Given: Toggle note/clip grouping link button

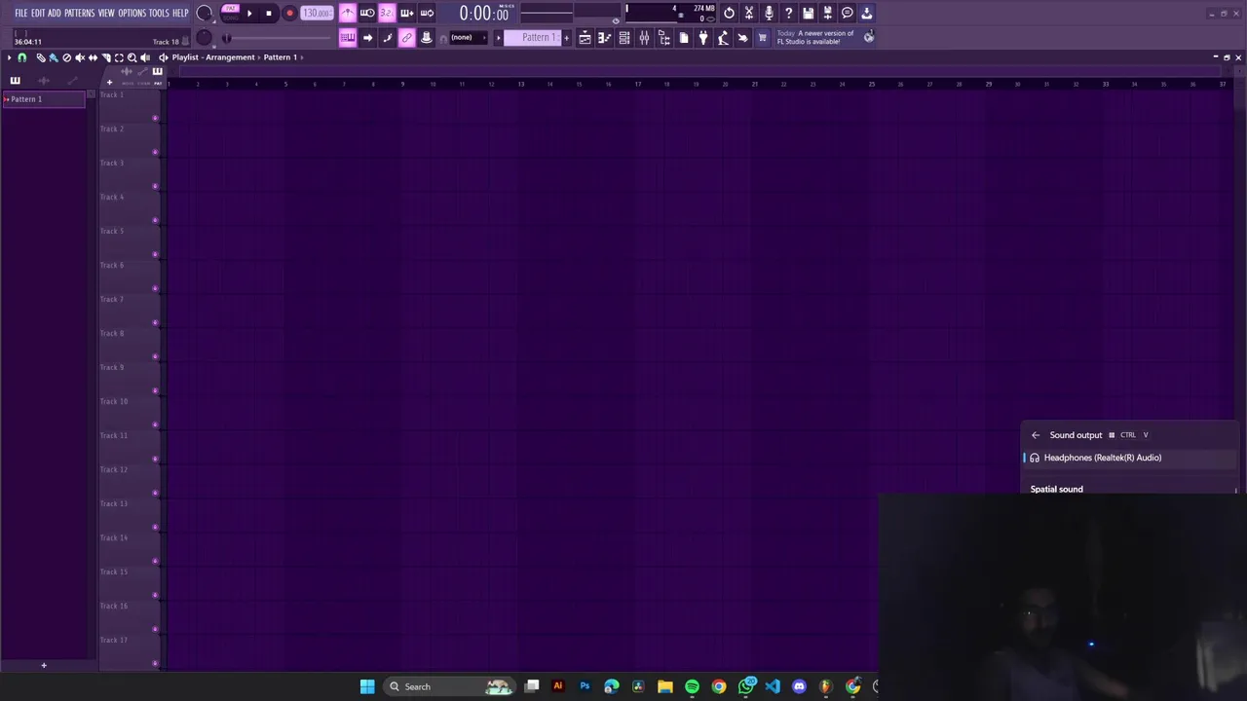Looking at the screenshot, I should (x=406, y=37).
